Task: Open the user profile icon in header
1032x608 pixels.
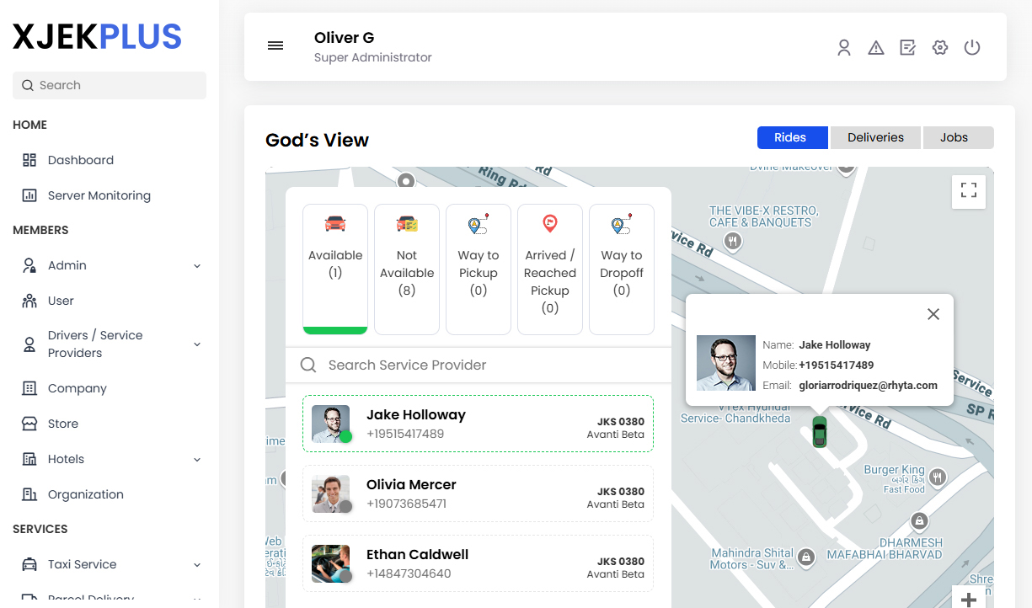Action: coord(843,48)
